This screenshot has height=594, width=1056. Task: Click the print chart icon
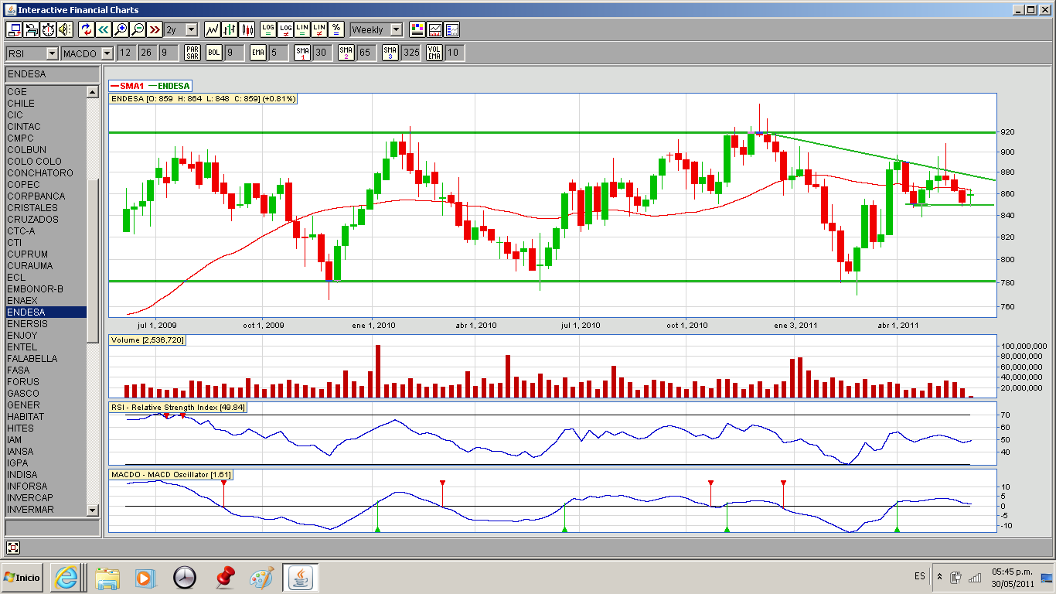(31, 29)
